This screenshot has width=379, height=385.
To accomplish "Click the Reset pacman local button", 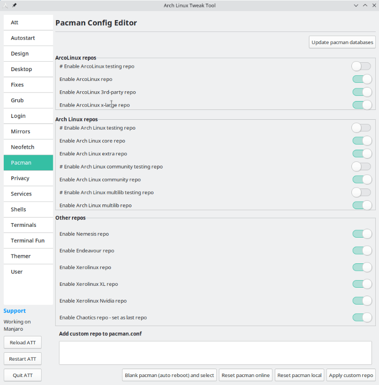I will pos(299,375).
